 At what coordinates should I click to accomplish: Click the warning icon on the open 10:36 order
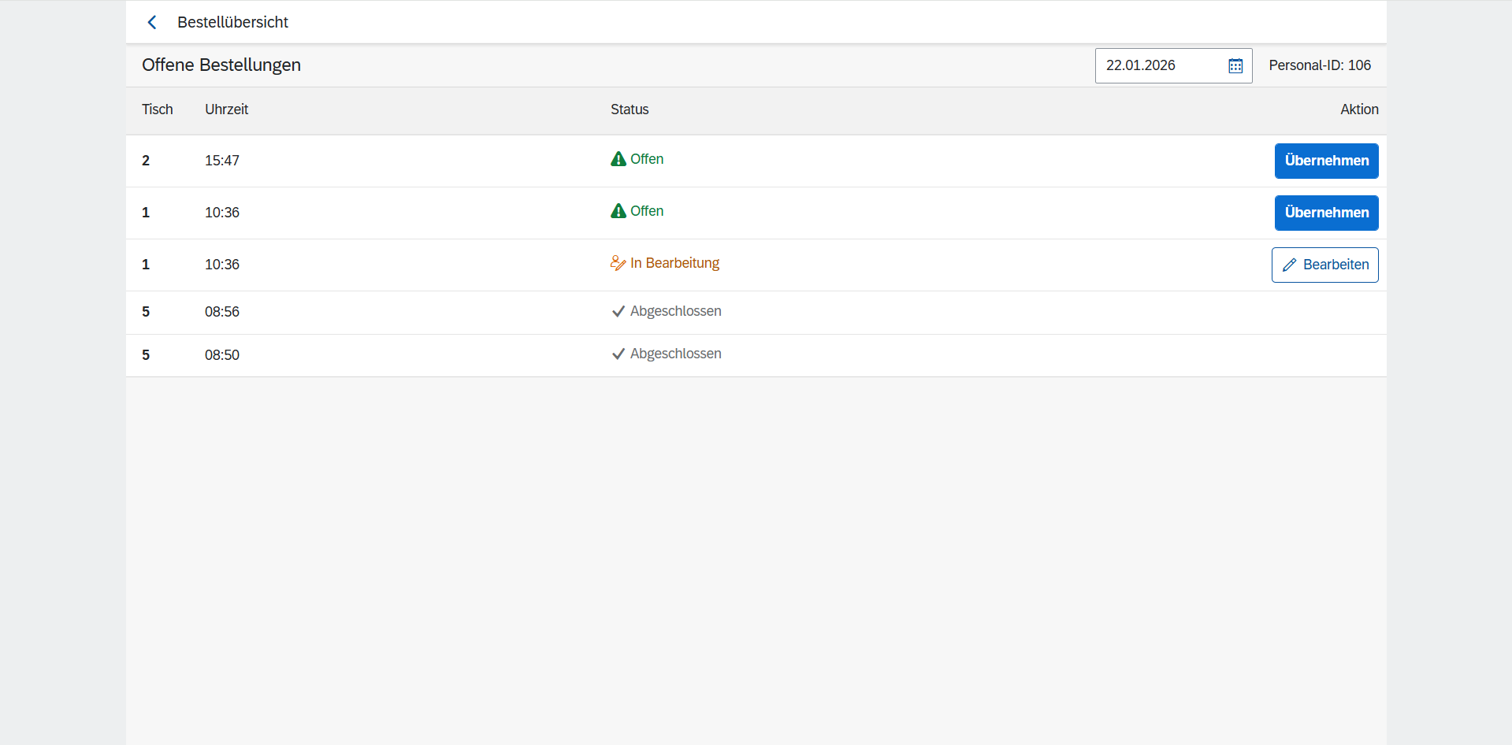[x=619, y=211]
